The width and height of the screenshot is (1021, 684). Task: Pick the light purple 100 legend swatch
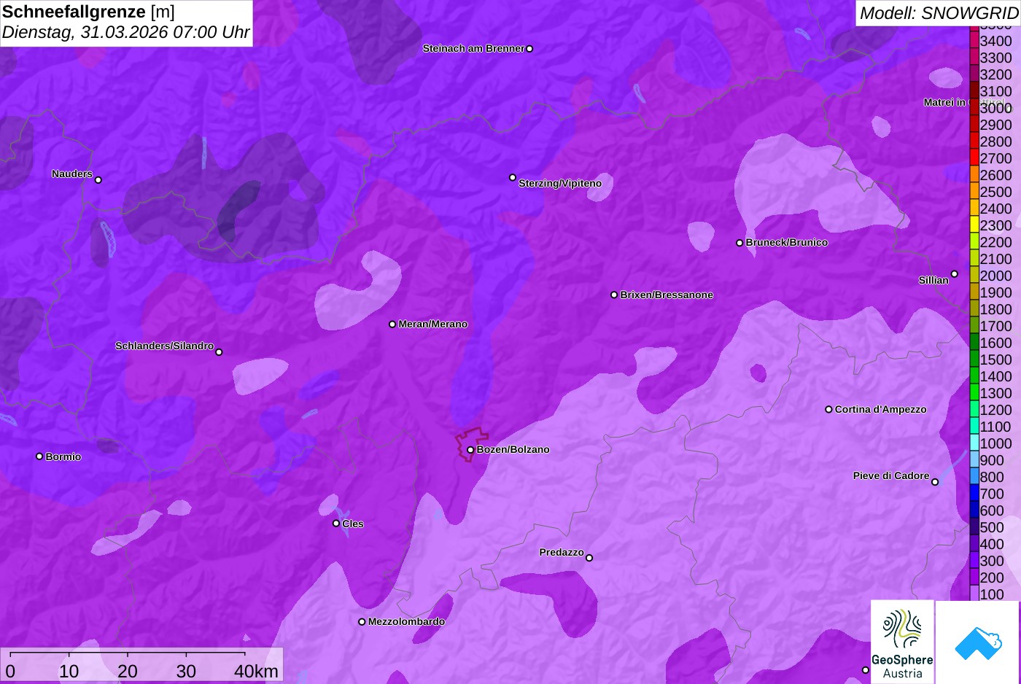(x=974, y=593)
